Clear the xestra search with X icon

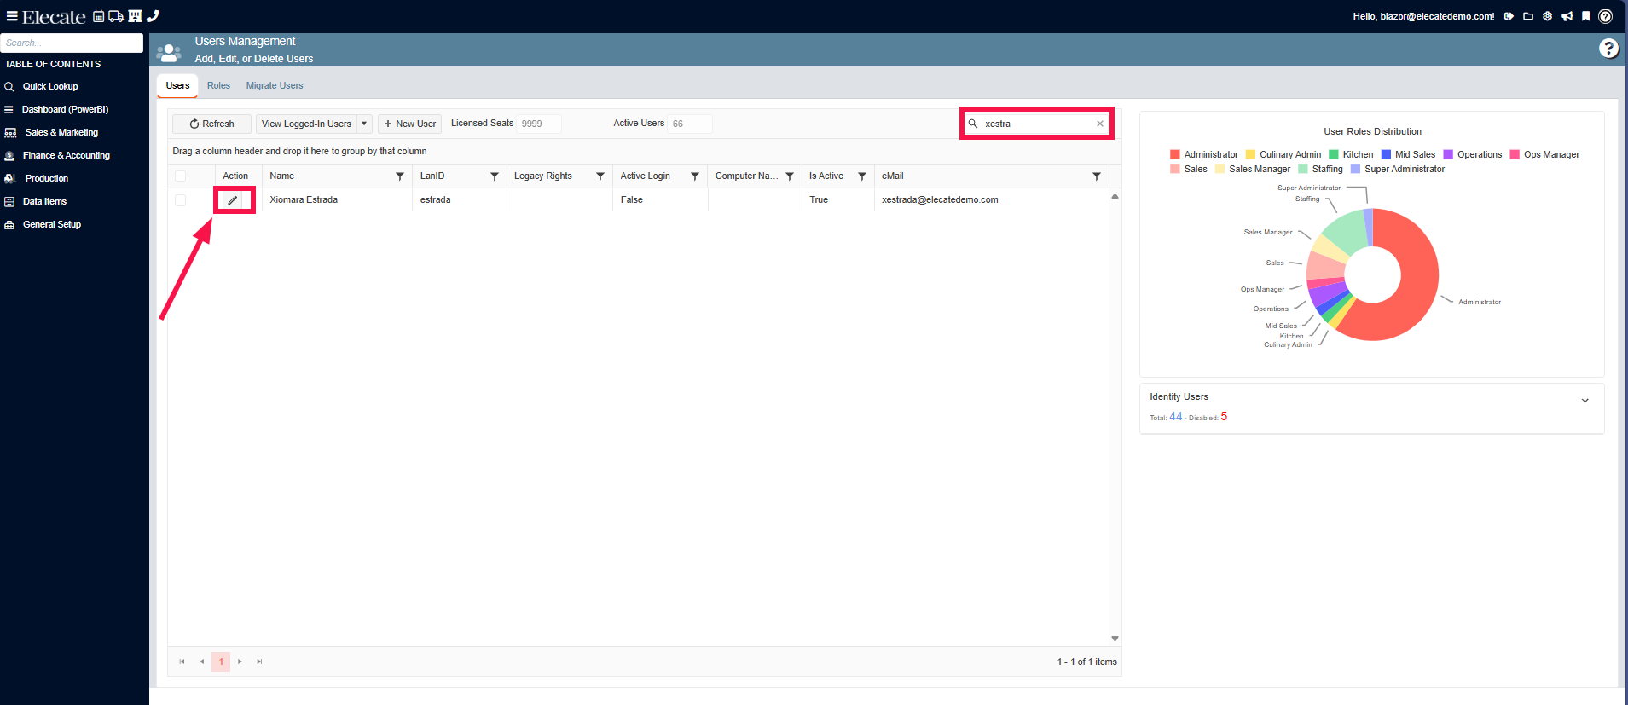point(1100,124)
